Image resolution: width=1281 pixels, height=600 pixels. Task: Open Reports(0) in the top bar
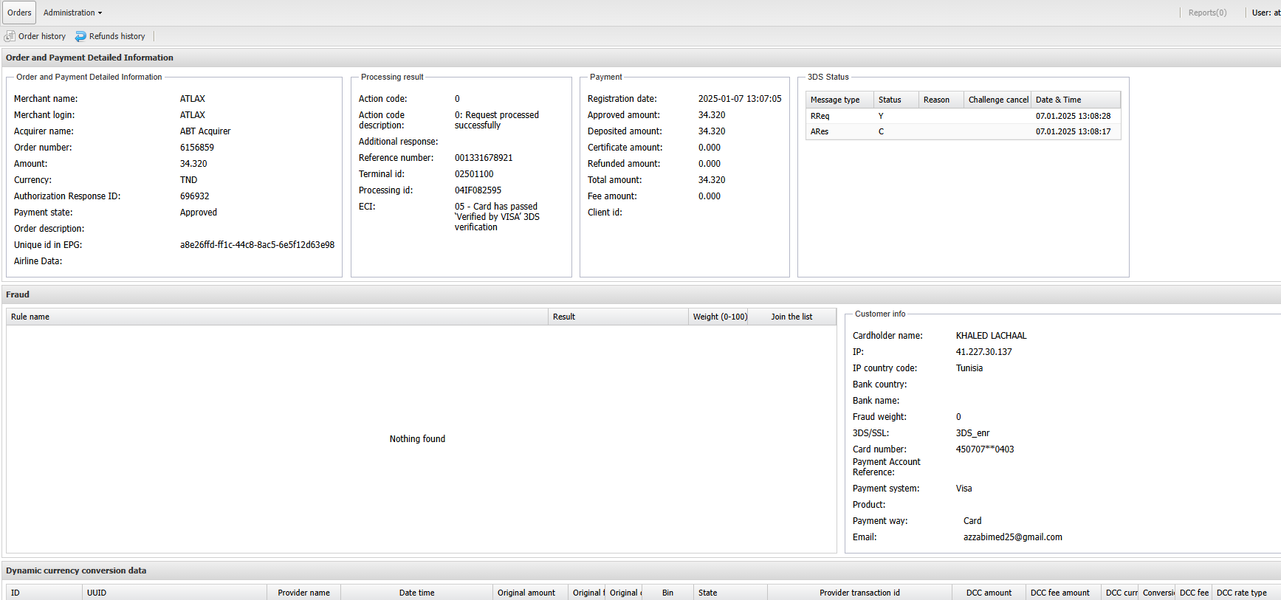(x=1207, y=13)
